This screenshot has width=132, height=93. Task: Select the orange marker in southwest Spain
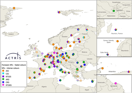[30, 78]
